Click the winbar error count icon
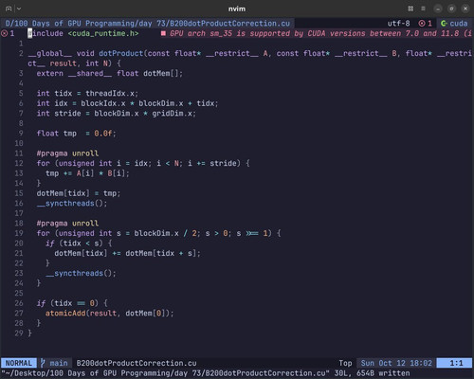Image resolution: width=474 pixels, height=379 pixels. (422, 24)
